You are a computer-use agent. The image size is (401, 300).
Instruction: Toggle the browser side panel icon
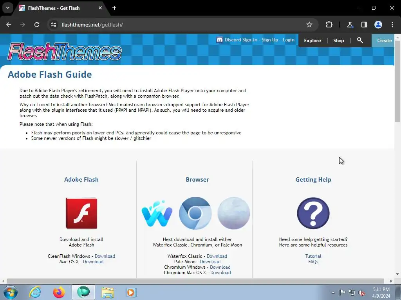(364, 25)
